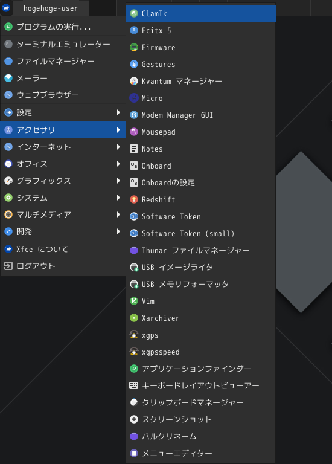Click the xgpsspeed penguin icon

[134, 352]
